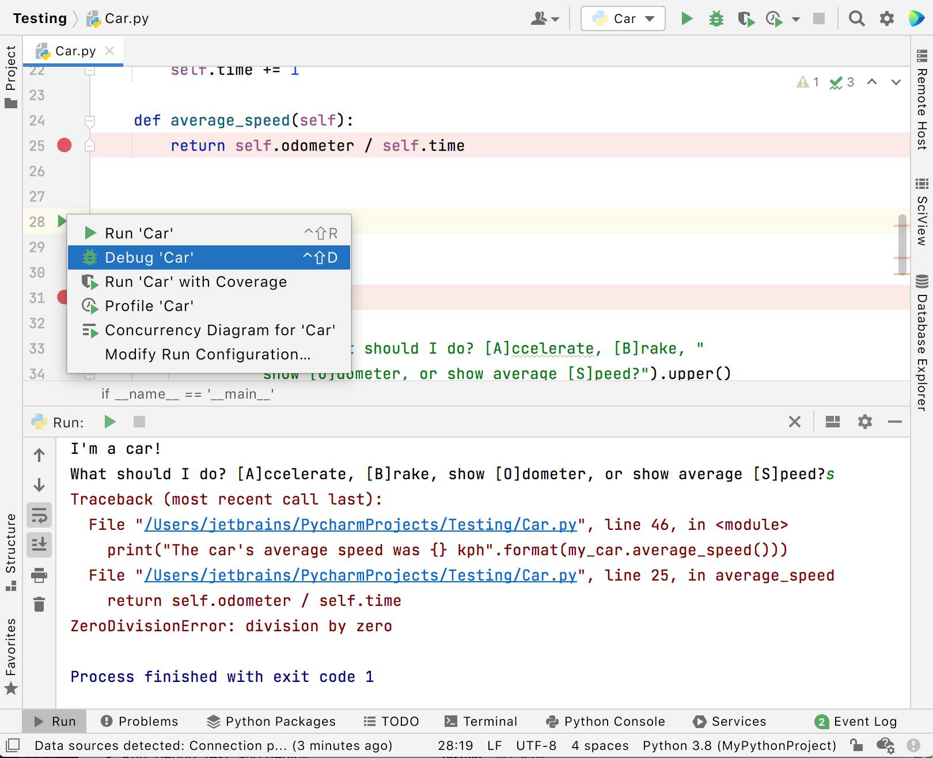Clear the Run console with trash icon
This screenshot has height=758, width=933.
click(x=39, y=604)
